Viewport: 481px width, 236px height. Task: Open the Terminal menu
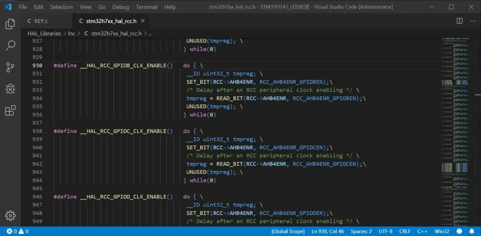click(x=146, y=7)
